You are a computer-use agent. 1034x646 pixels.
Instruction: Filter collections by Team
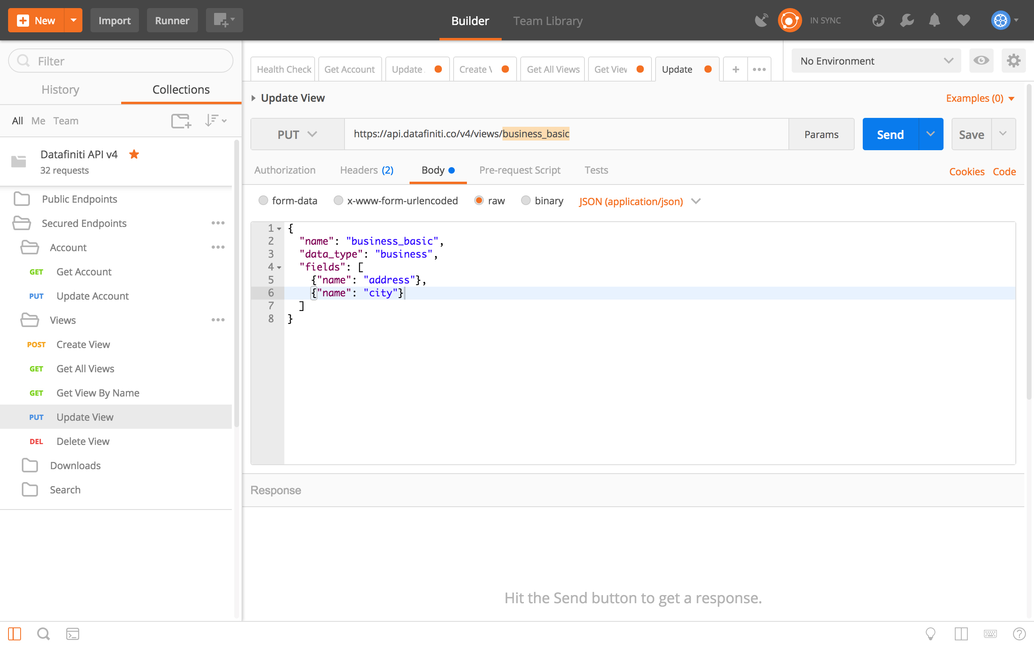click(66, 121)
